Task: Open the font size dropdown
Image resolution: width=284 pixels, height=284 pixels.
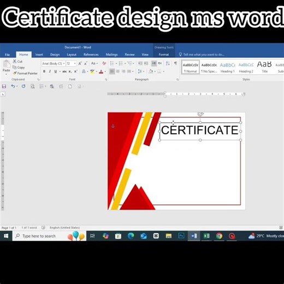Action: [75, 63]
